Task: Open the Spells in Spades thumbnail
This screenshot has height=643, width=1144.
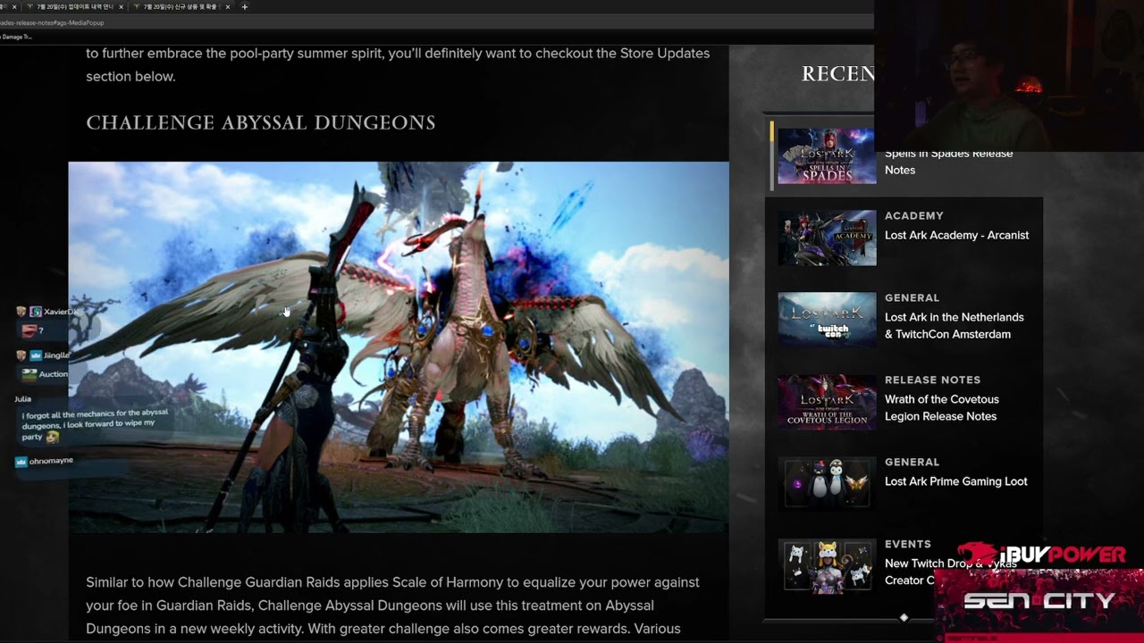Action: pyautogui.click(x=827, y=156)
